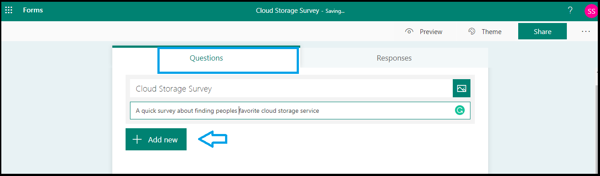Click the plus icon beside Add new
This screenshot has height=176, width=600.
pyautogui.click(x=137, y=139)
